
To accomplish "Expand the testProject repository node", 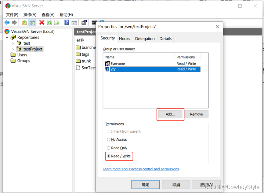I will click(x=13, y=49).
